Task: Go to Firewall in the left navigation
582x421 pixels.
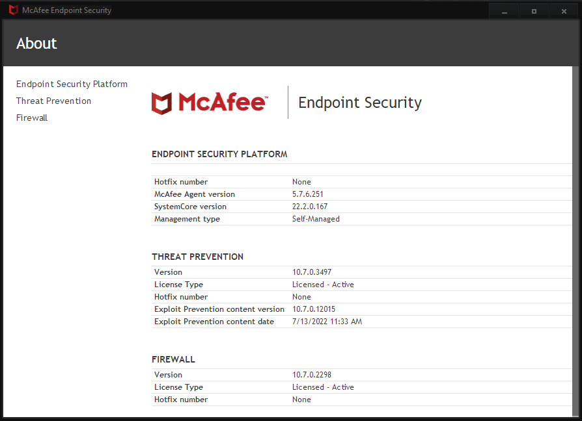Action: [x=31, y=118]
